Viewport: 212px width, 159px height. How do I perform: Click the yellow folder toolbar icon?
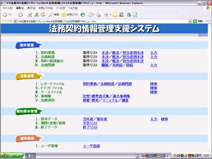point(115,15)
